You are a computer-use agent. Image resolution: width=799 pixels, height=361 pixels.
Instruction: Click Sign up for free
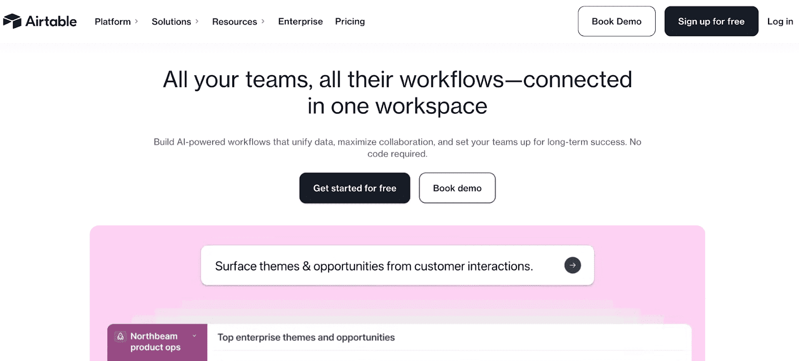point(711,21)
